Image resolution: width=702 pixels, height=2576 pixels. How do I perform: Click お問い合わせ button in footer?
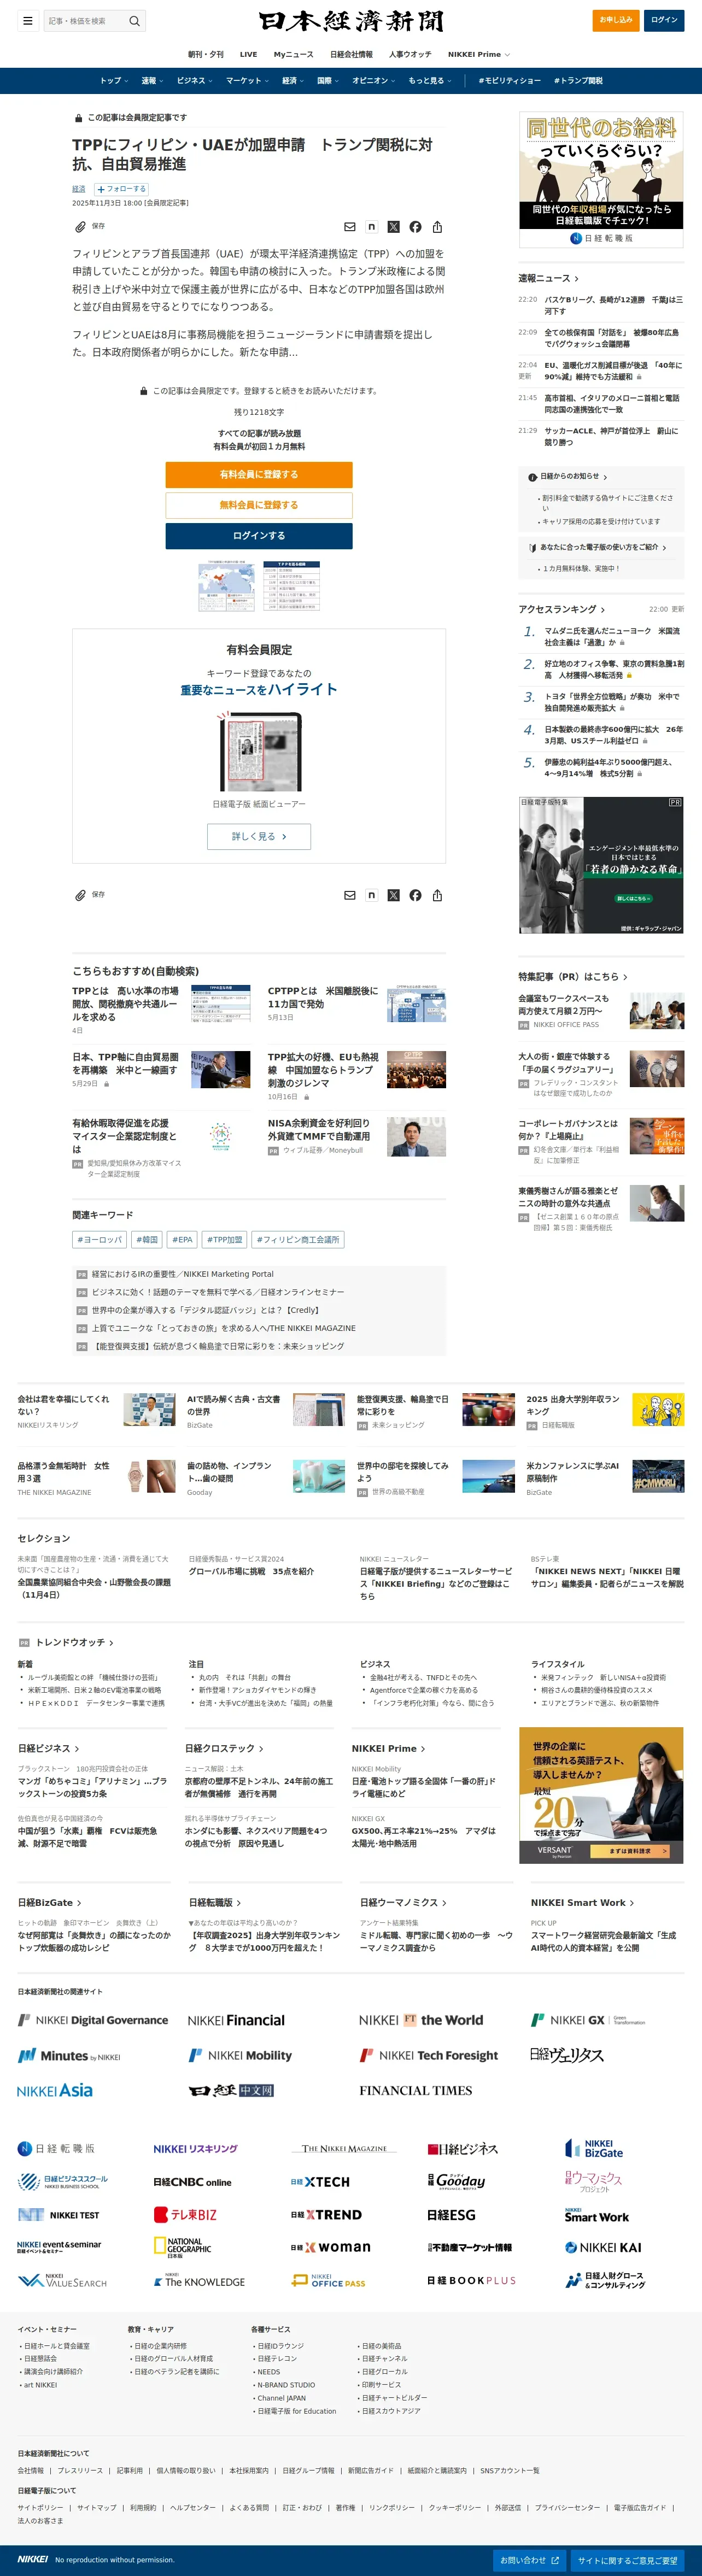530,2560
